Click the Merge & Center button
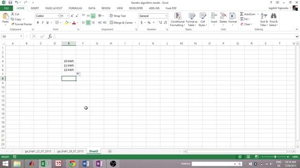 pos(121,23)
